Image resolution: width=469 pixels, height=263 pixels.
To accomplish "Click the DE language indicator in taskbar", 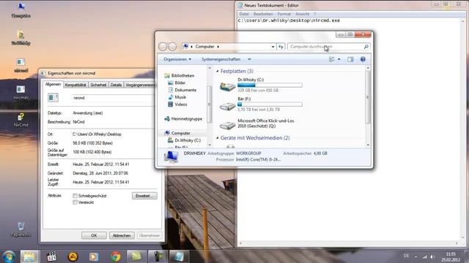I will pyautogui.click(x=406, y=256).
